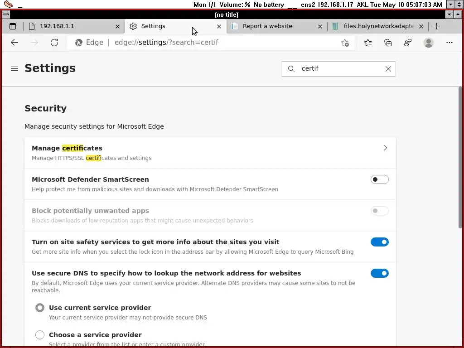Close the Settings tab
The image size is (464, 348).
219,26
